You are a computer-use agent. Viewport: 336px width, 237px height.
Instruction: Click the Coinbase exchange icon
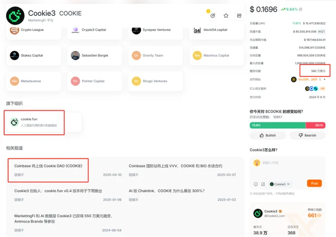[x=311, y=88]
